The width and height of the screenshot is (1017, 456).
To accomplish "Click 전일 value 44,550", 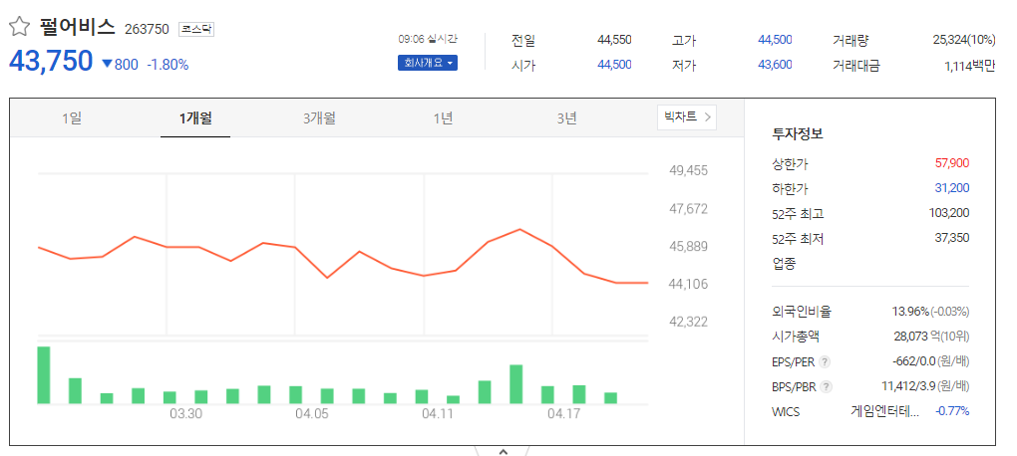I will tap(614, 40).
